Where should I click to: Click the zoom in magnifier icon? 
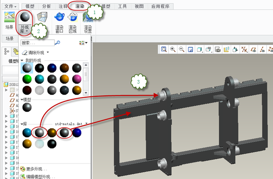click(x=173, y=50)
